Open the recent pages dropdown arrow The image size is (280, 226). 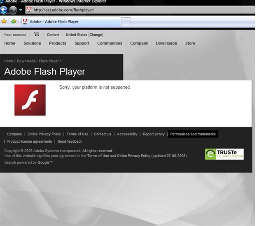[21, 10]
